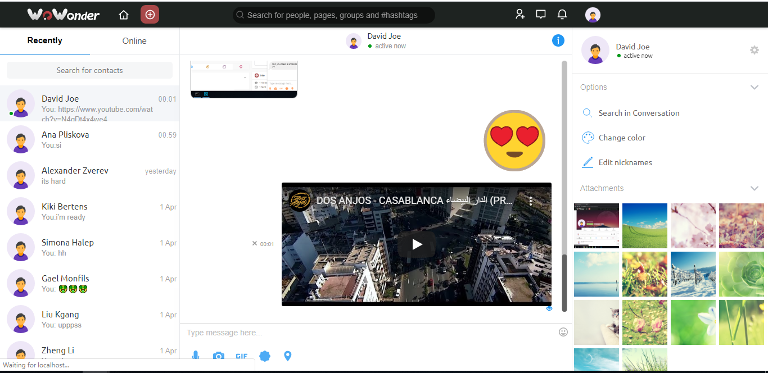Click the Edit nicknames pencil icon

pos(588,162)
